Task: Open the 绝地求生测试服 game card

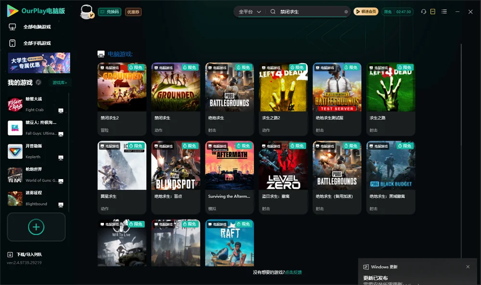Action: (x=337, y=99)
